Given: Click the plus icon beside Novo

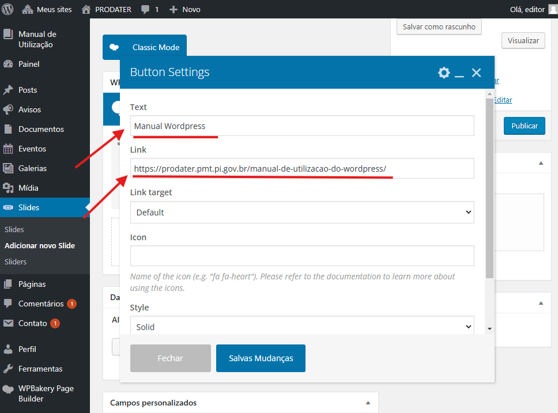Looking at the screenshot, I should [x=174, y=10].
